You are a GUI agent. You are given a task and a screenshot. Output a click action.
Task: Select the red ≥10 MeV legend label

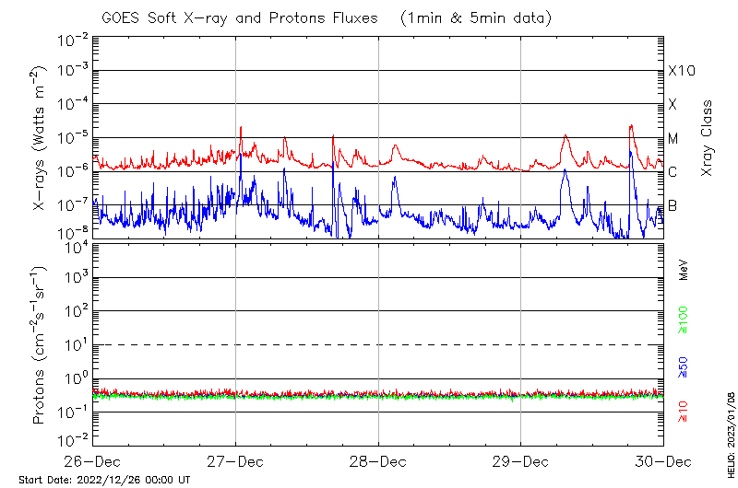click(x=684, y=410)
